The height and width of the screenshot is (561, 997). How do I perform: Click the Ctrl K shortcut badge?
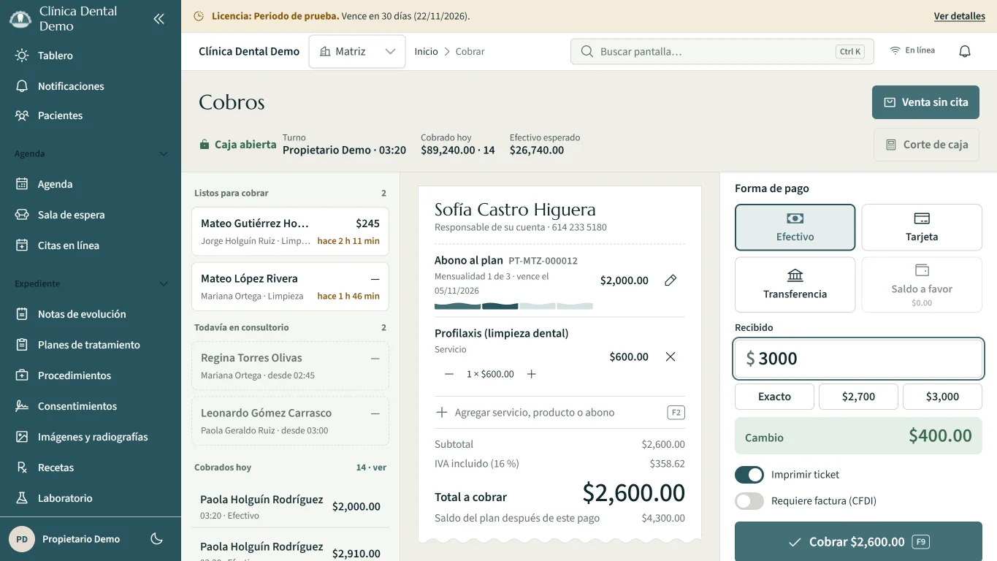click(x=850, y=52)
